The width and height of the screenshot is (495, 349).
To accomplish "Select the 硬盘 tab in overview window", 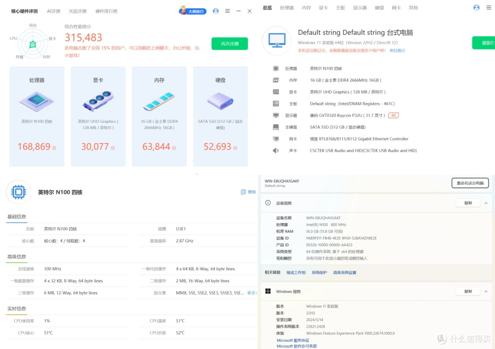I will pos(379,8).
